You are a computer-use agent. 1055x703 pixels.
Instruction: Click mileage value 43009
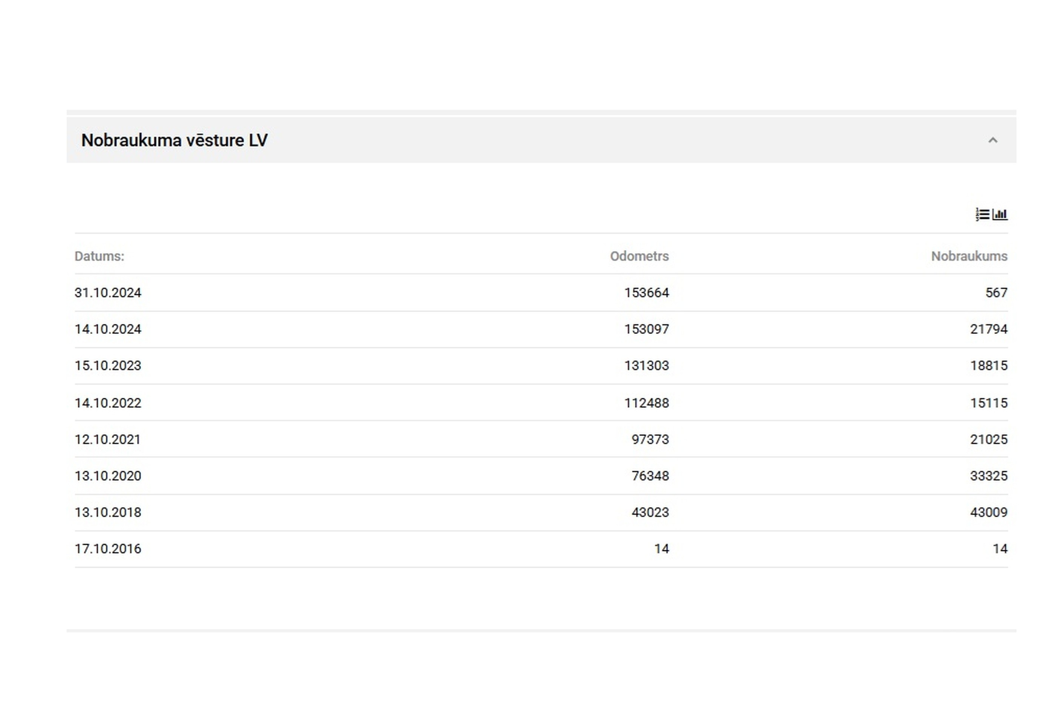coord(989,512)
